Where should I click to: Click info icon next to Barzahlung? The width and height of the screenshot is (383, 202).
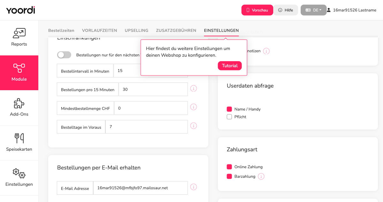(x=261, y=176)
